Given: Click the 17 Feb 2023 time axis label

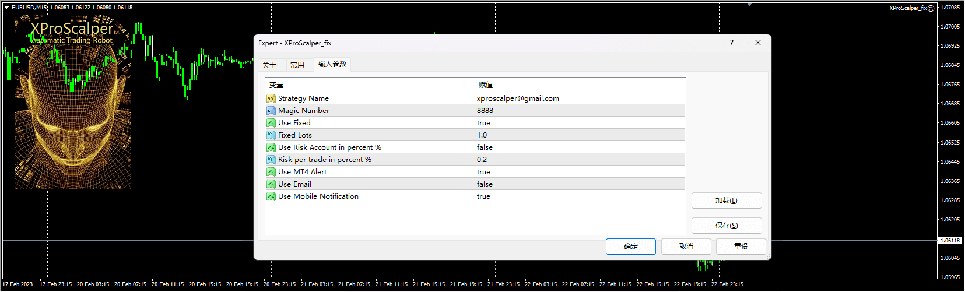Looking at the screenshot, I should click(x=17, y=284).
